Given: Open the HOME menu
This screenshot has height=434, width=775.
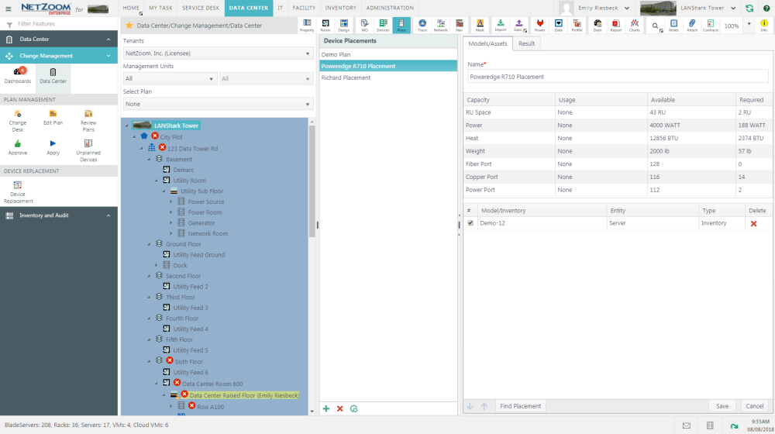Looking at the screenshot, I should (x=131, y=8).
